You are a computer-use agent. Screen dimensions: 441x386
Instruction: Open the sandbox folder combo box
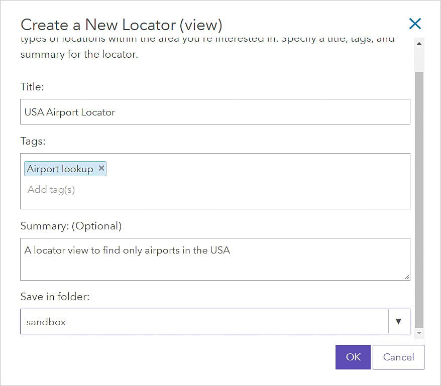coord(204,322)
